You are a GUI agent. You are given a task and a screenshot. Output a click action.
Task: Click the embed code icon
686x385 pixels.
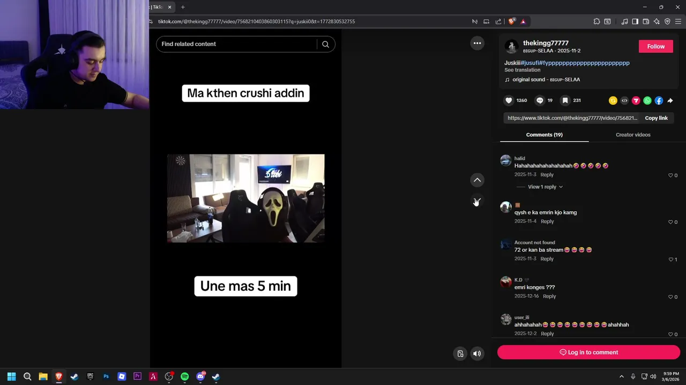coord(624,101)
